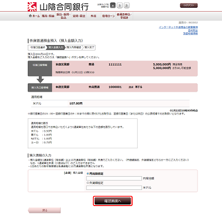222x220 pixels.
Task: Click the top 5,000,000円 deposit balance
Action: pyautogui.click(x=162, y=64)
